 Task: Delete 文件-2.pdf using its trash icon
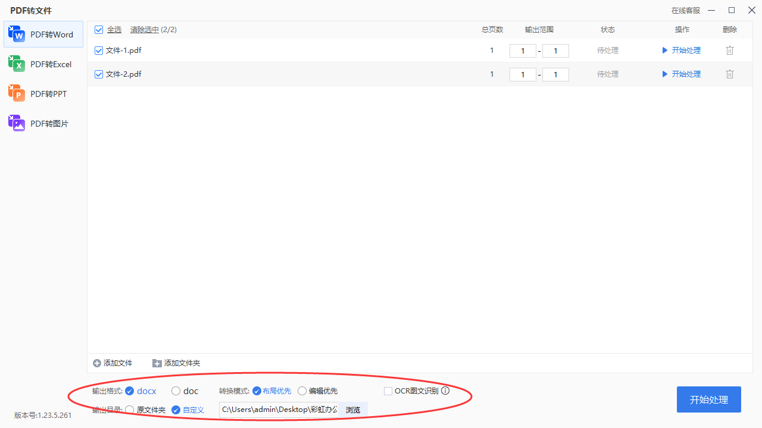click(x=730, y=74)
